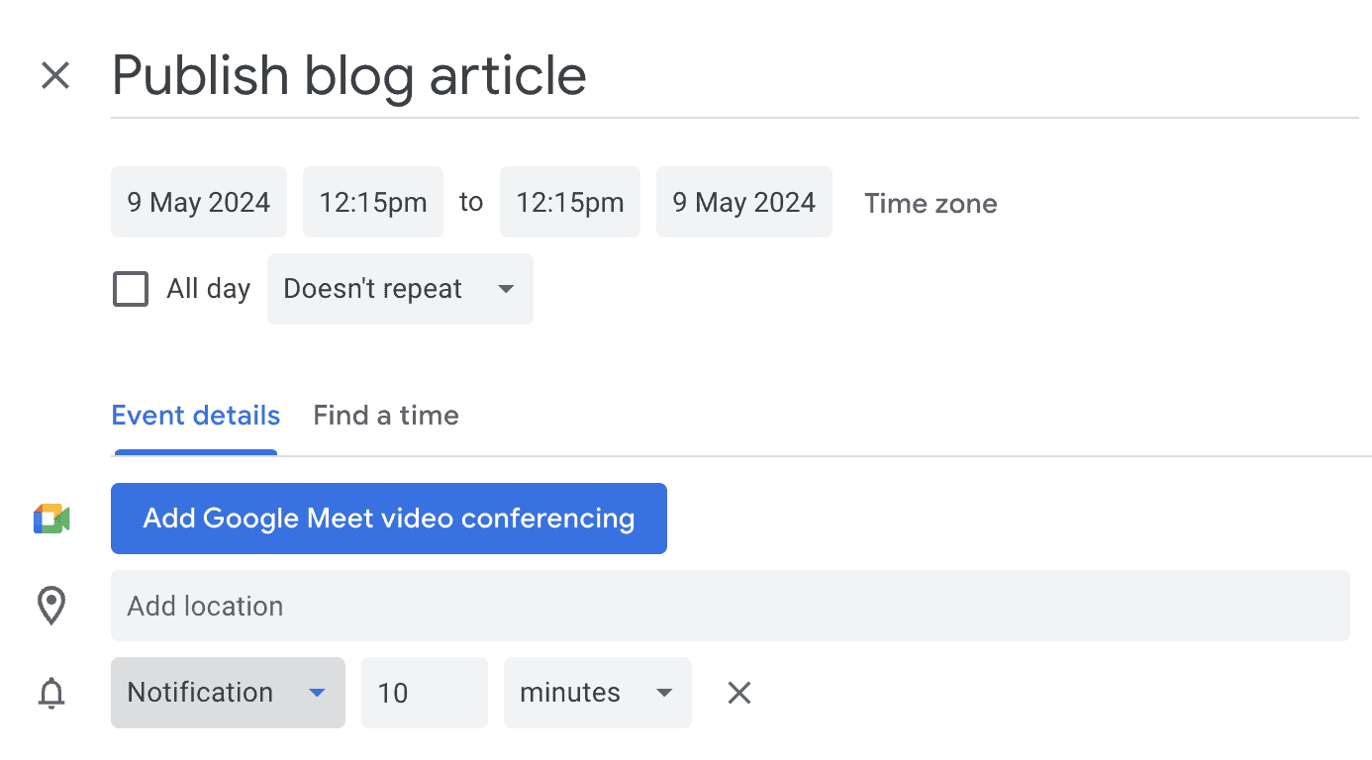Close the event editor with X icon
Image resolution: width=1372 pixels, height=760 pixels.
pos(55,75)
